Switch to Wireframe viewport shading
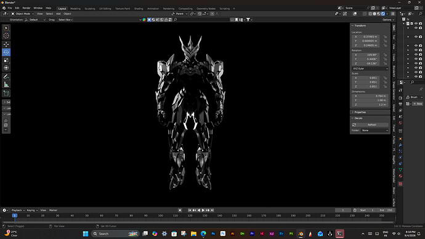This screenshot has height=239, width=425. tap(370, 14)
